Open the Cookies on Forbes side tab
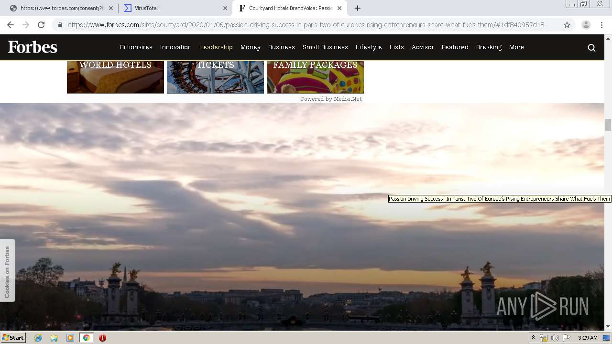Screen dimensions: 612x344 (x=7, y=271)
